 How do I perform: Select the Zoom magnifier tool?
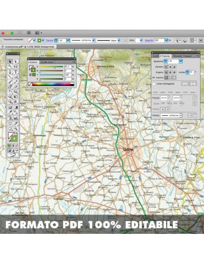(x=16, y=129)
